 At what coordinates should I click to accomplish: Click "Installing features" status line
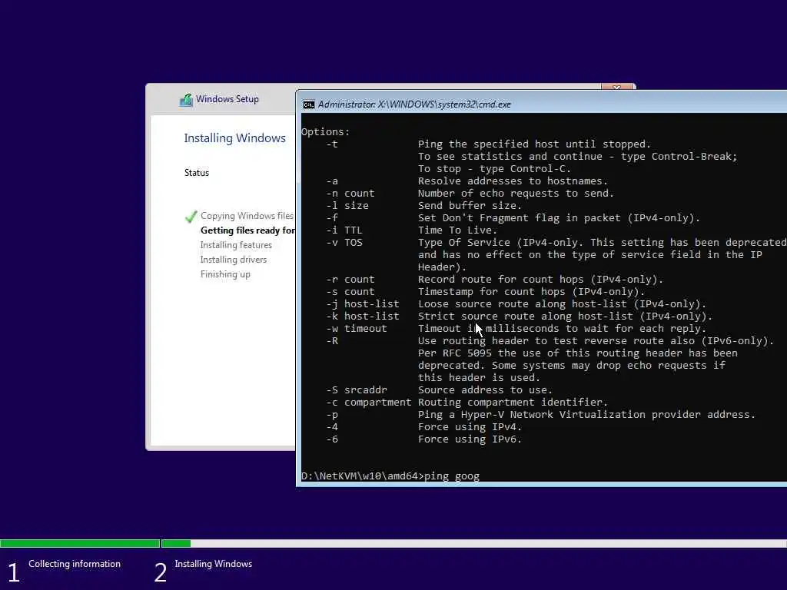coord(236,245)
